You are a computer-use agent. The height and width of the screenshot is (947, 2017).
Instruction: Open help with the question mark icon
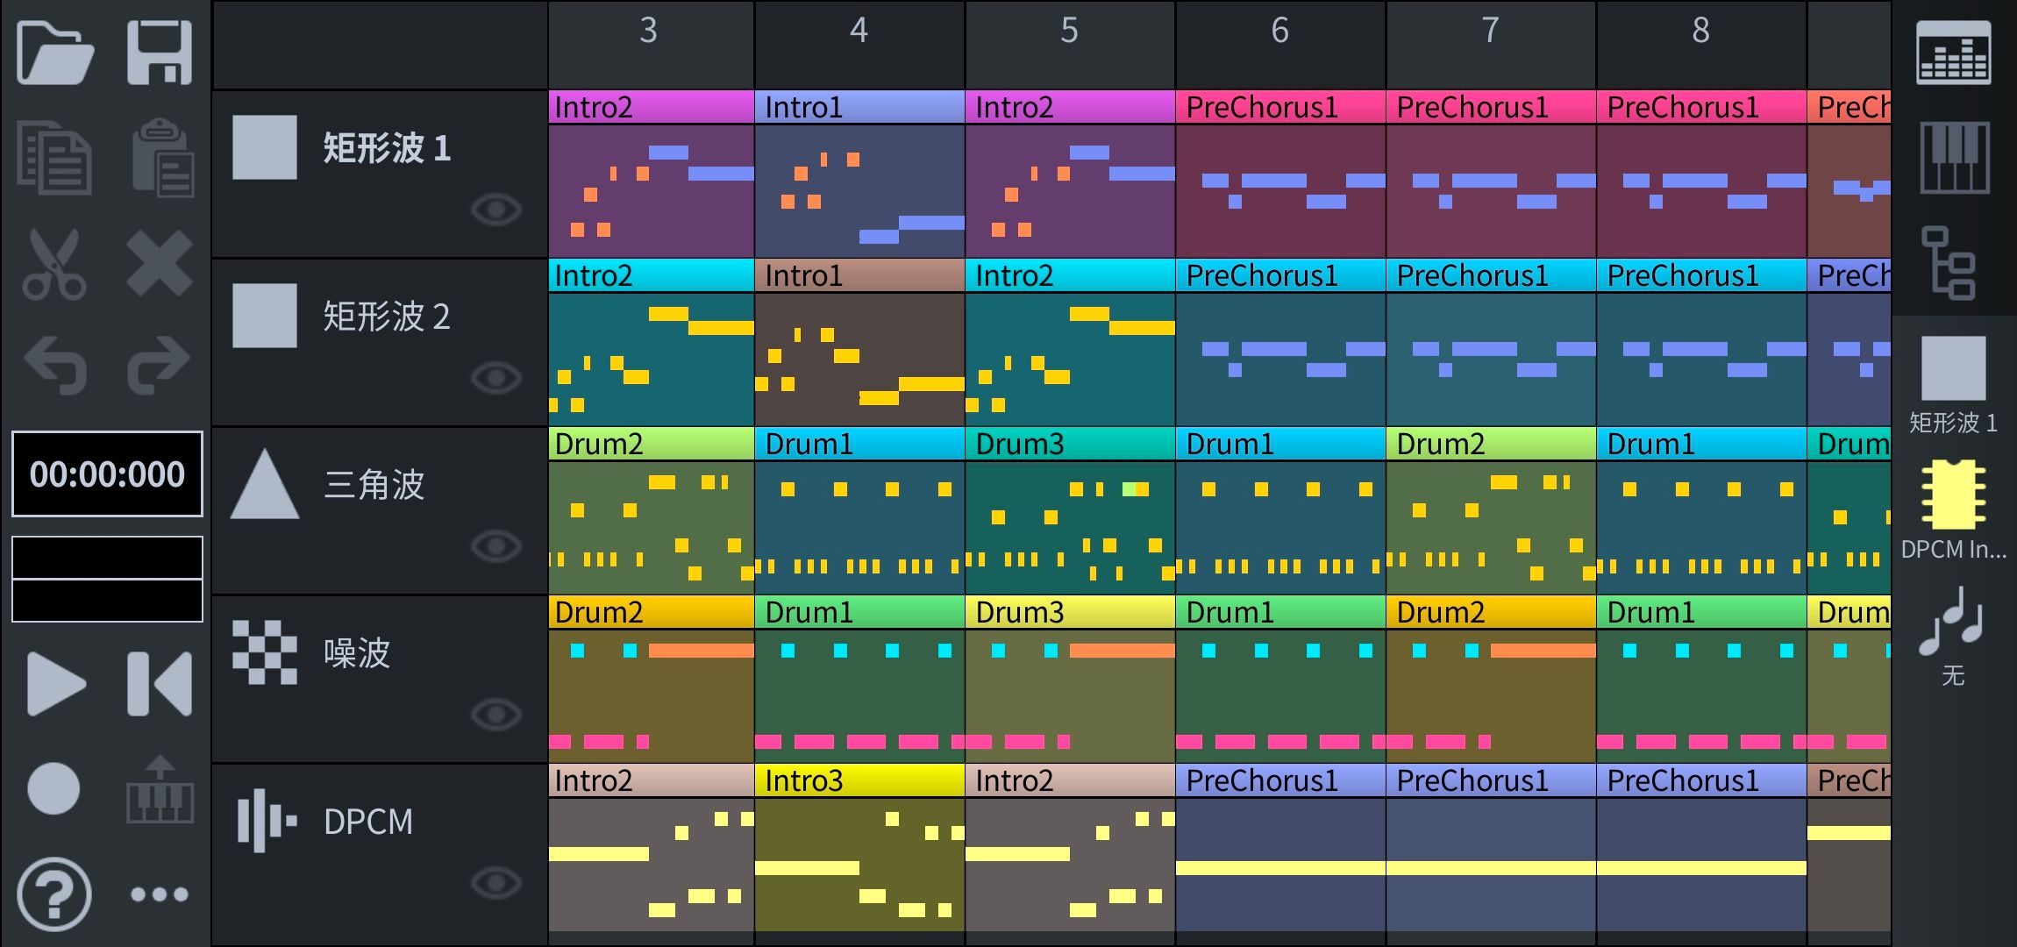click(54, 894)
